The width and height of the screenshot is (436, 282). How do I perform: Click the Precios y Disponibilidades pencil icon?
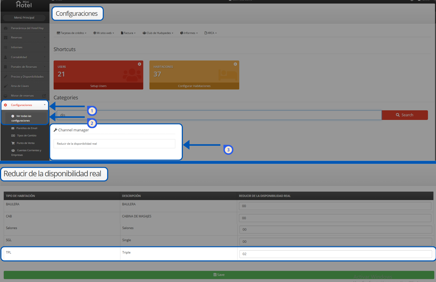[x=5, y=77]
